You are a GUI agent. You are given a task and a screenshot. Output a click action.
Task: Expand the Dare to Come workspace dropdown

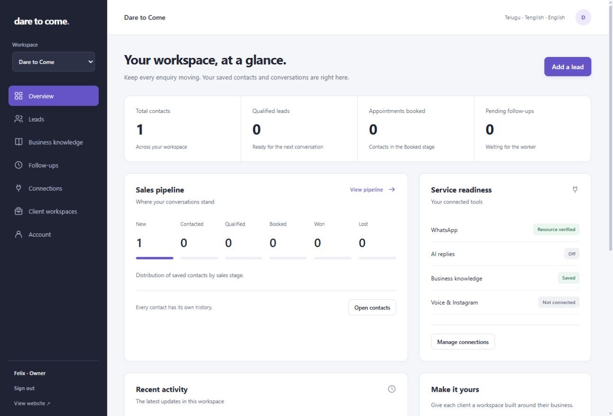click(54, 62)
